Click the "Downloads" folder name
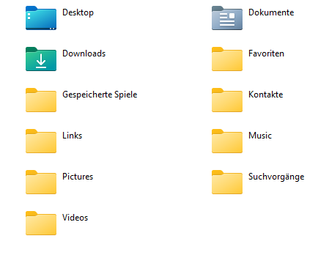Screen dimensions: 329x277 point(84,53)
